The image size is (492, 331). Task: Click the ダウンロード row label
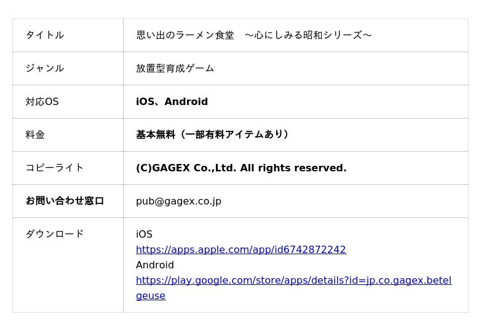(55, 235)
